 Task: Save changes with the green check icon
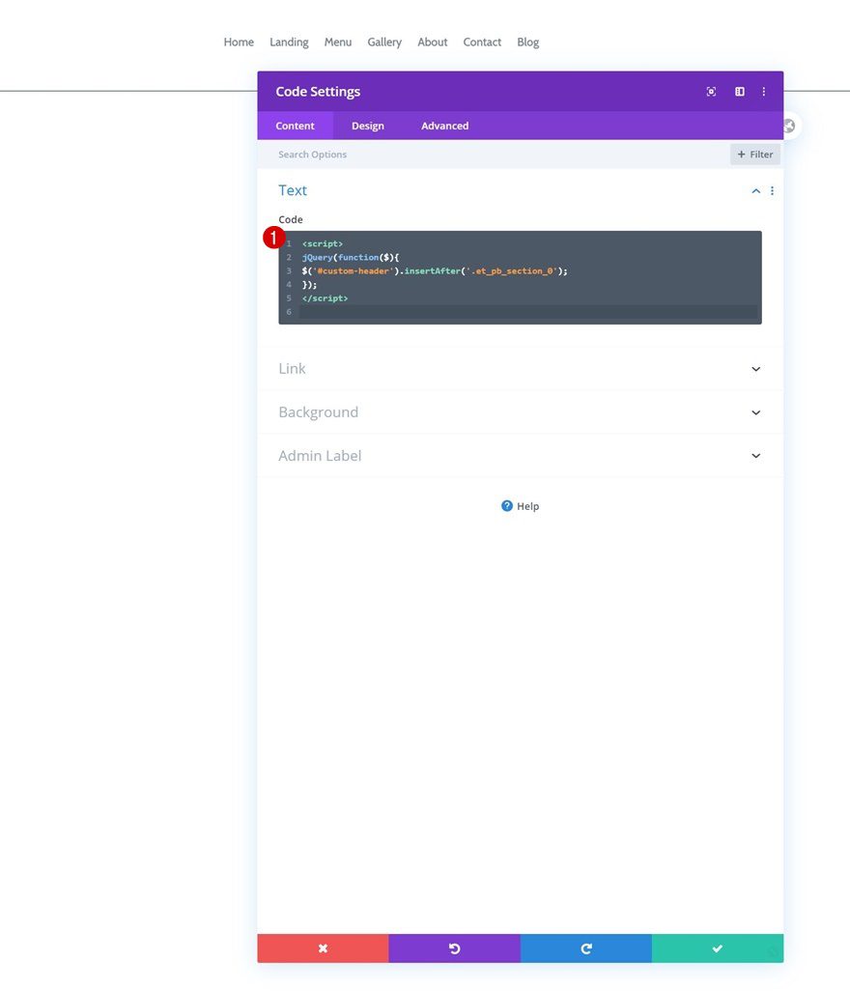coord(717,948)
